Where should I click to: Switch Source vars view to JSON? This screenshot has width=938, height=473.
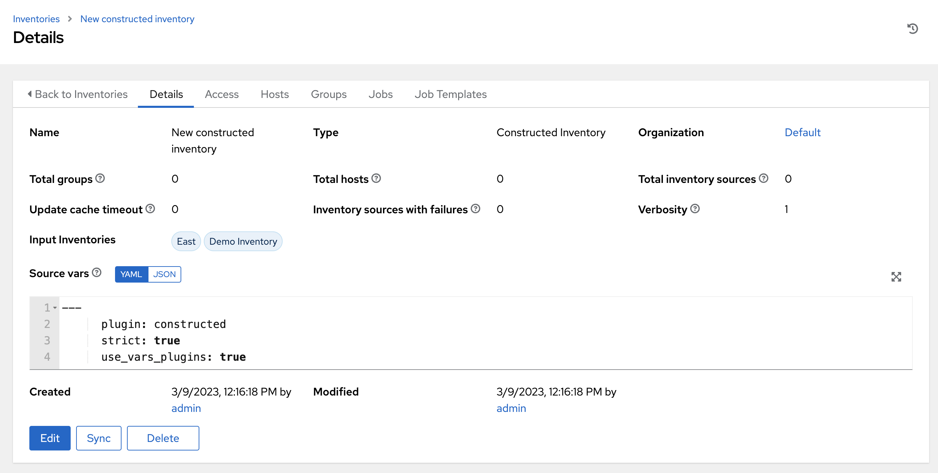(164, 274)
